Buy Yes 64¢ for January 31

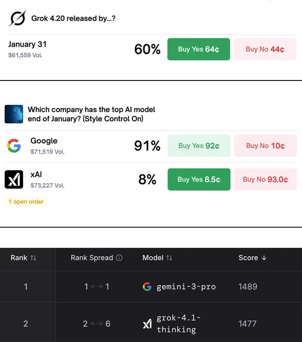tap(199, 49)
